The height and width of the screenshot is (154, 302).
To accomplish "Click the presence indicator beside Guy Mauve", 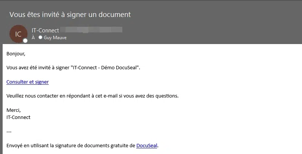I will point(40,38).
